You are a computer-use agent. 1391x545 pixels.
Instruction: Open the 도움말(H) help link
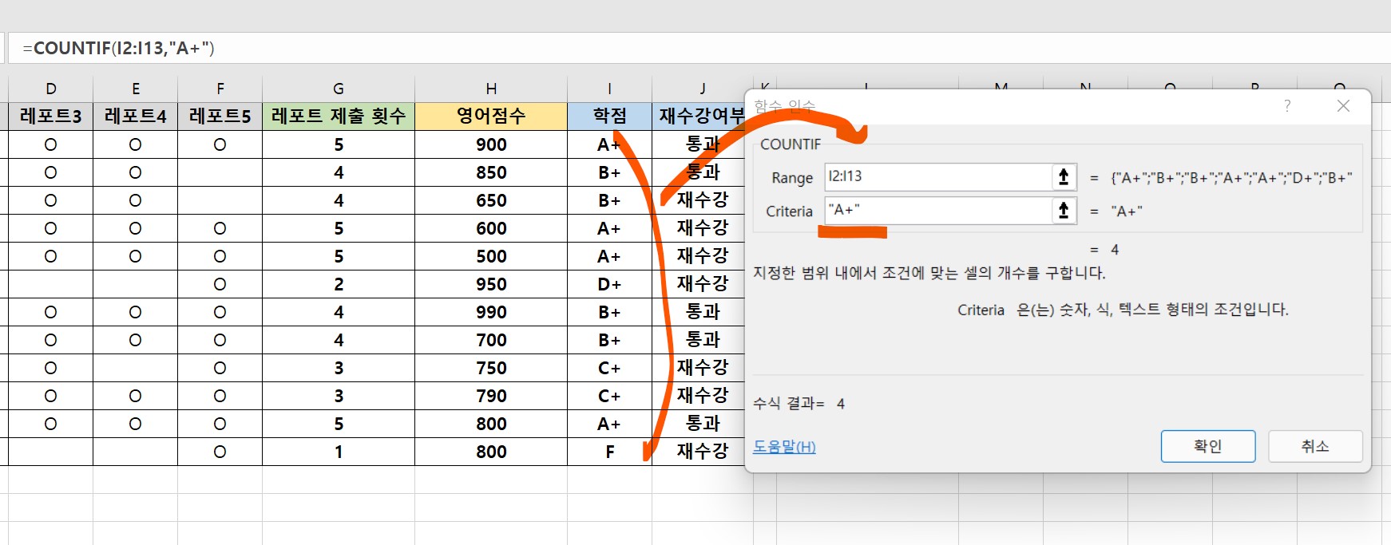coord(784,447)
